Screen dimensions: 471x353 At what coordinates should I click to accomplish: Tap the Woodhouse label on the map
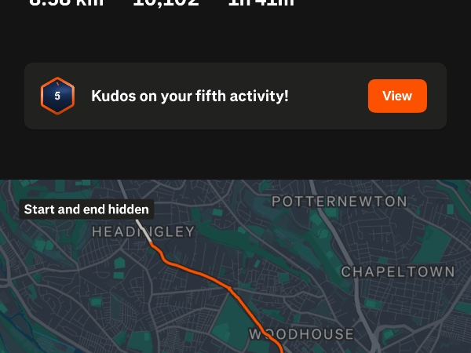(x=301, y=334)
